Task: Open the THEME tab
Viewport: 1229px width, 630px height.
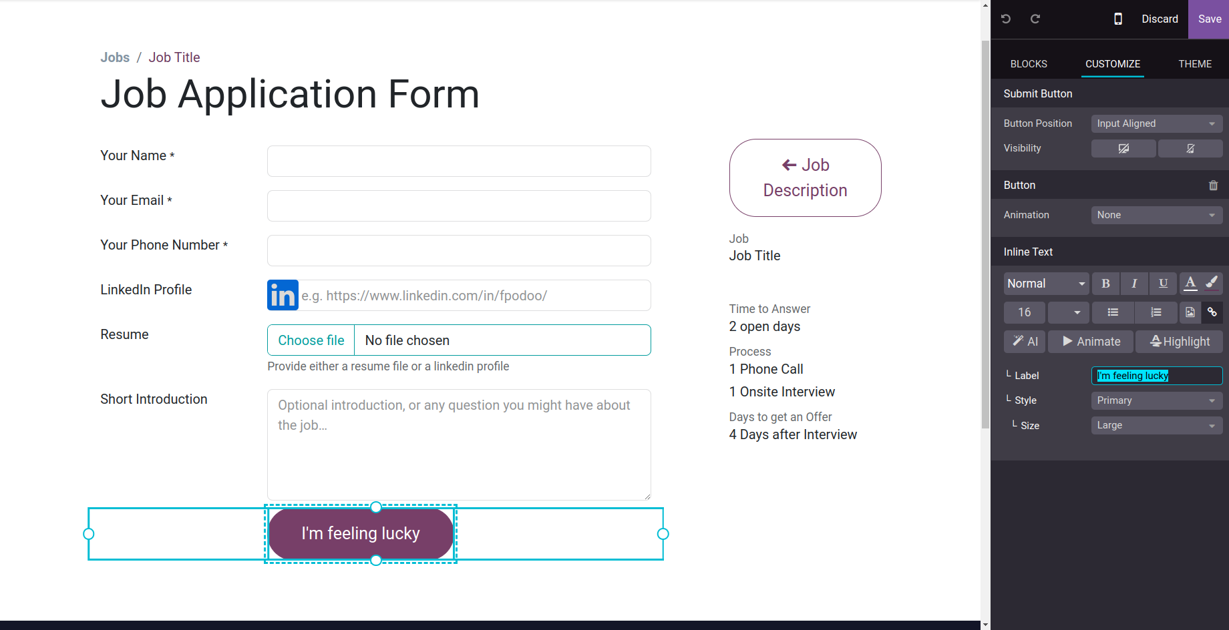Action: pos(1195,64)
